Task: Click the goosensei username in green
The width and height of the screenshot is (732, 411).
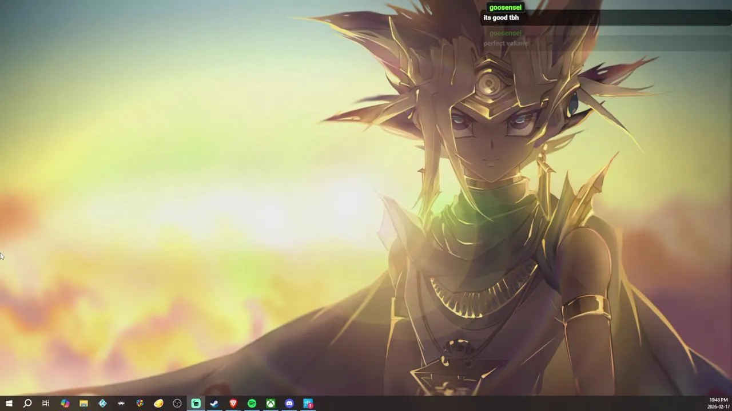Action: (x=506, y=7)
